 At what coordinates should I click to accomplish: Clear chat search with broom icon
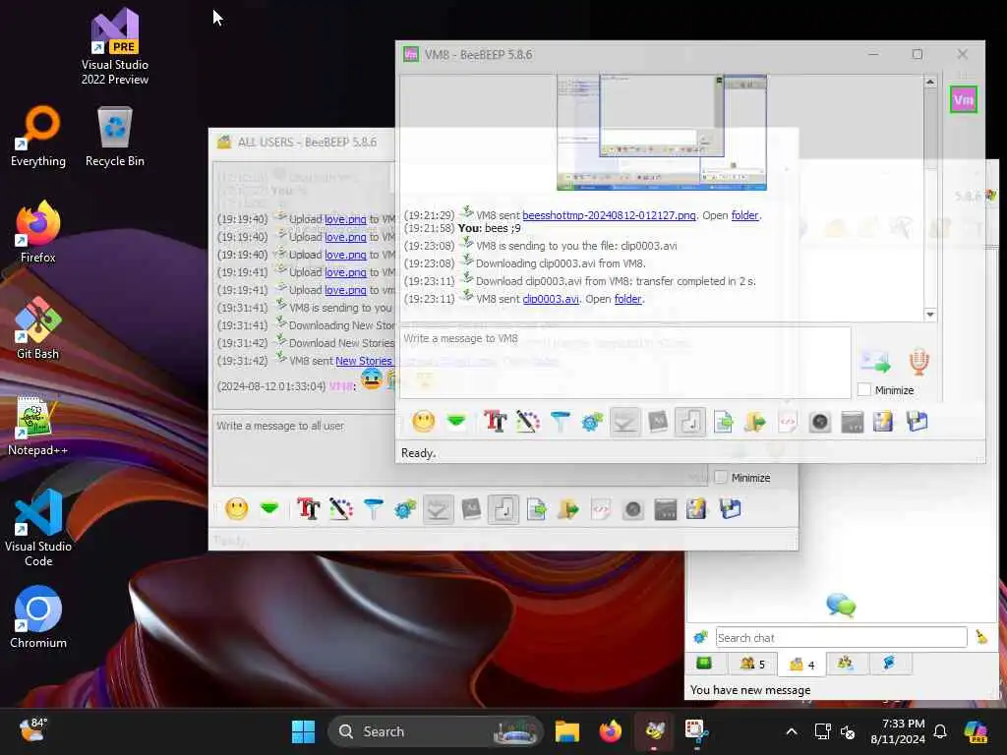tap(981, 637)
